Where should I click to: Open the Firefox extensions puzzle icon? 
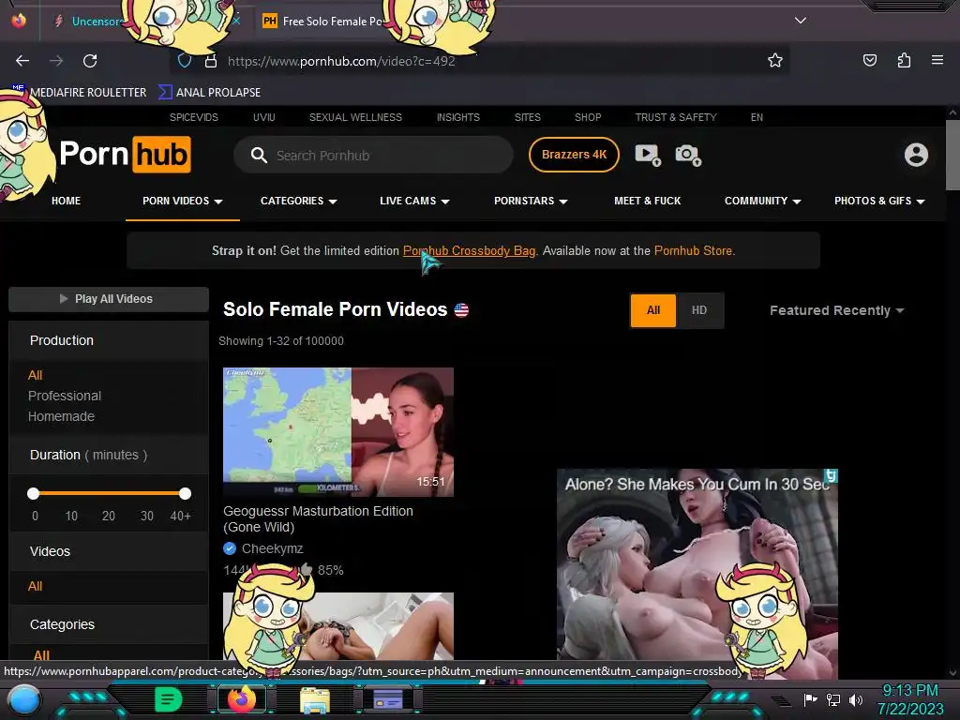click(x=904, y=60)
